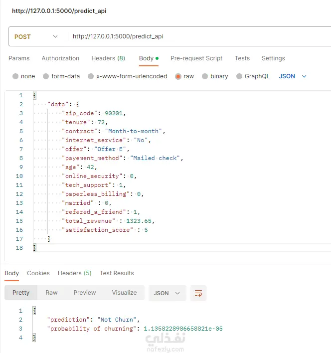This screenshot has height=353, width=331.
Task: Click the 1323.65 total_revenue value
Action: click(139, 221)
